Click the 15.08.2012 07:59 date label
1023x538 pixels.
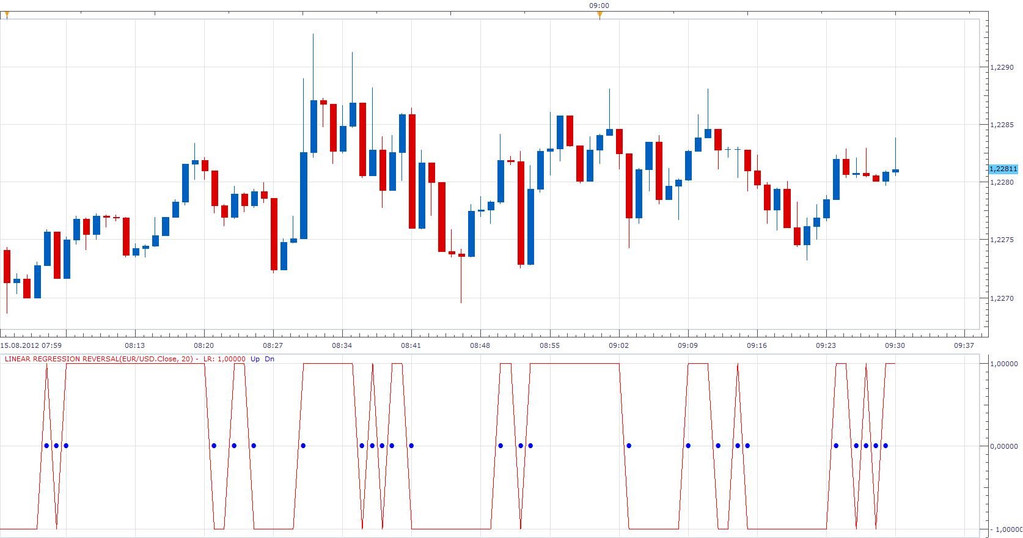tap(31, 345)
